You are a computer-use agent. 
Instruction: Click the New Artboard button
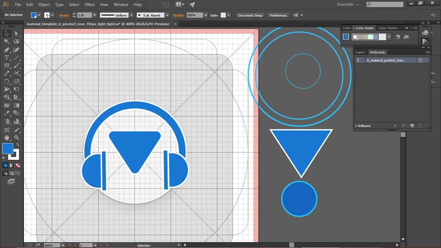tap(412, 126)
